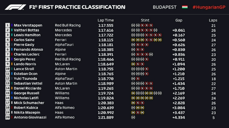Select George Russell's Williams team name
This screenshot has width=229, height=128.
click(x=62, y=93)
